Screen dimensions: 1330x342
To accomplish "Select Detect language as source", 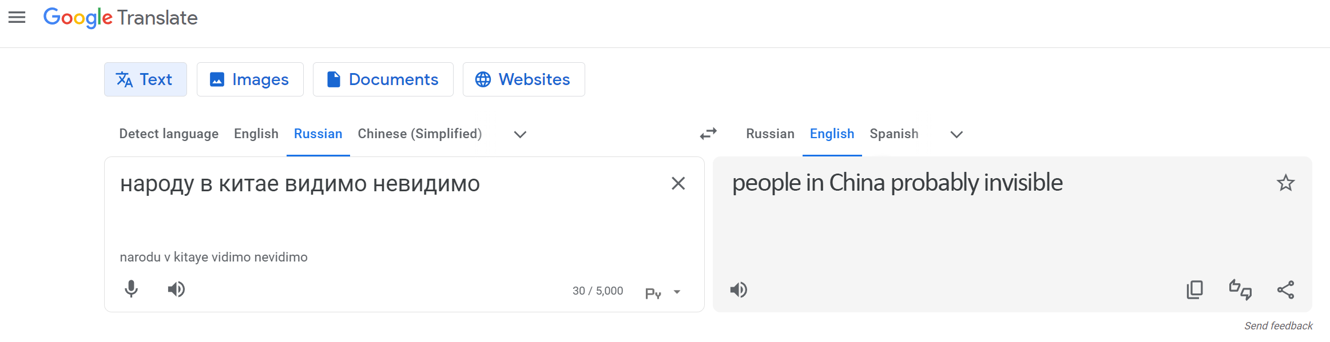I will 169,134.
